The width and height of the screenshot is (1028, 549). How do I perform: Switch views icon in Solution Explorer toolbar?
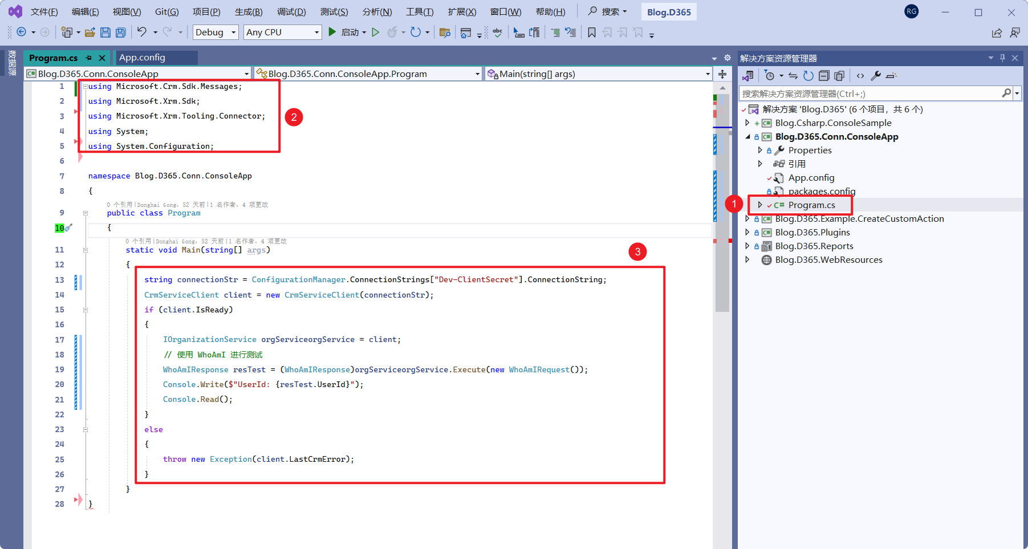click(x=748, y=76)
